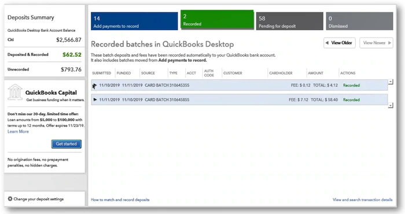Open How to match and record deposits link
The height and width of the screenshot is (214, 405).
point(120,200)
